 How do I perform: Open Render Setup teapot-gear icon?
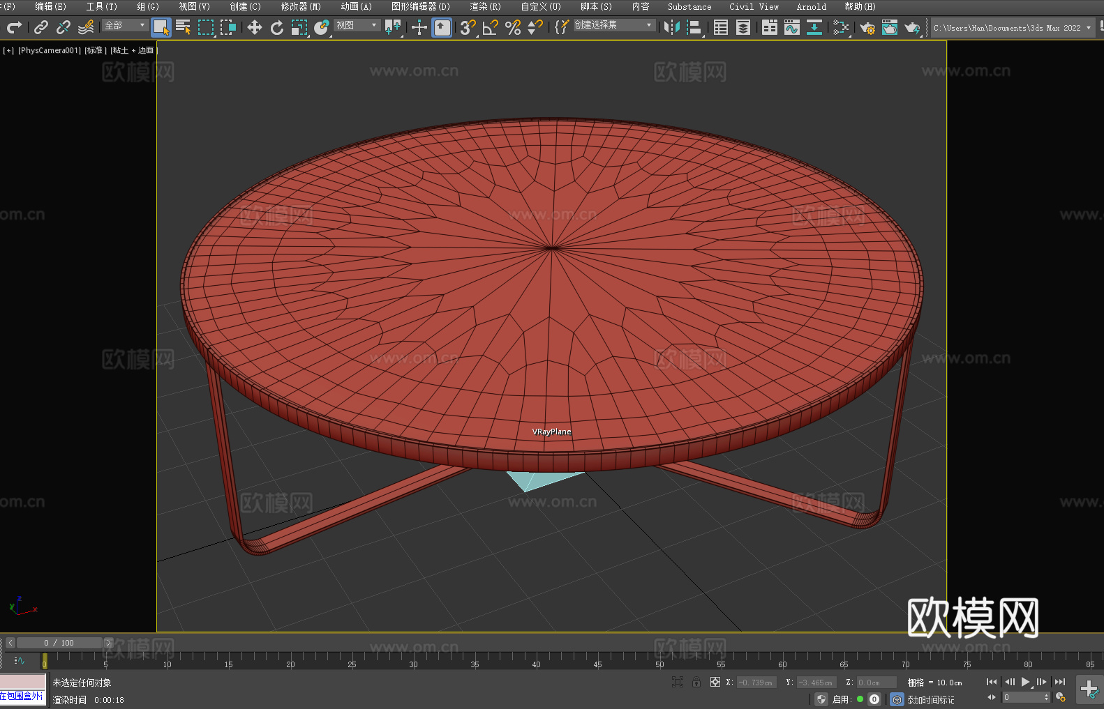pos(867,27)
